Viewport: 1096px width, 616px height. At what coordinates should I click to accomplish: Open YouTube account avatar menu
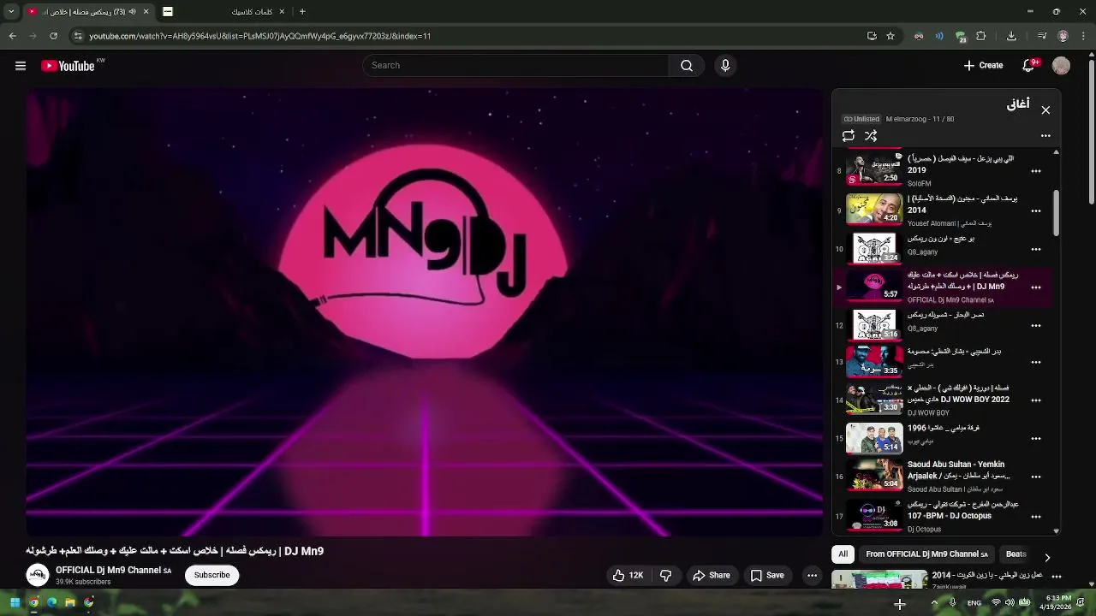point(1061,66)
